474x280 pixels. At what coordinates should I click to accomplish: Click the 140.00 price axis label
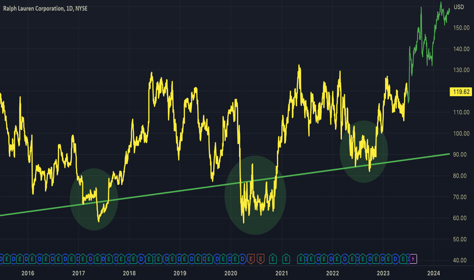[x=461, y=49]
